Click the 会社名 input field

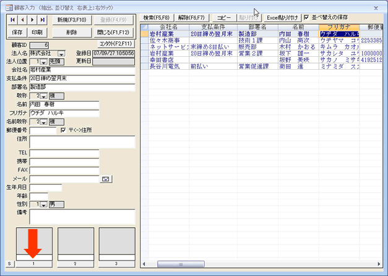point(82,70)
